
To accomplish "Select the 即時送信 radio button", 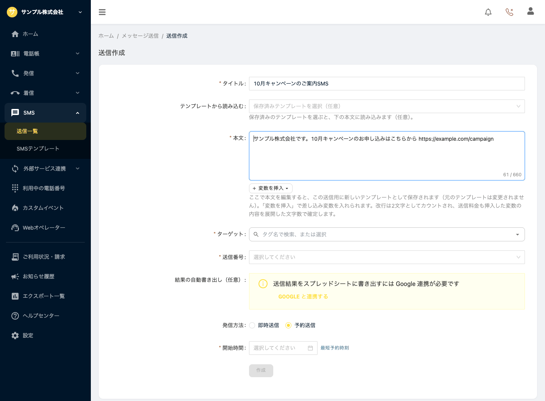I will tap(252, 325).
